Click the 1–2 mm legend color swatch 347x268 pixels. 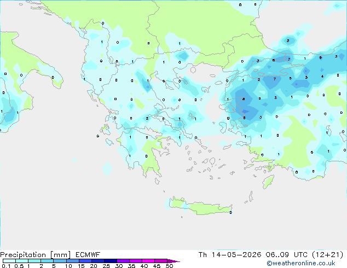point(34,261)
